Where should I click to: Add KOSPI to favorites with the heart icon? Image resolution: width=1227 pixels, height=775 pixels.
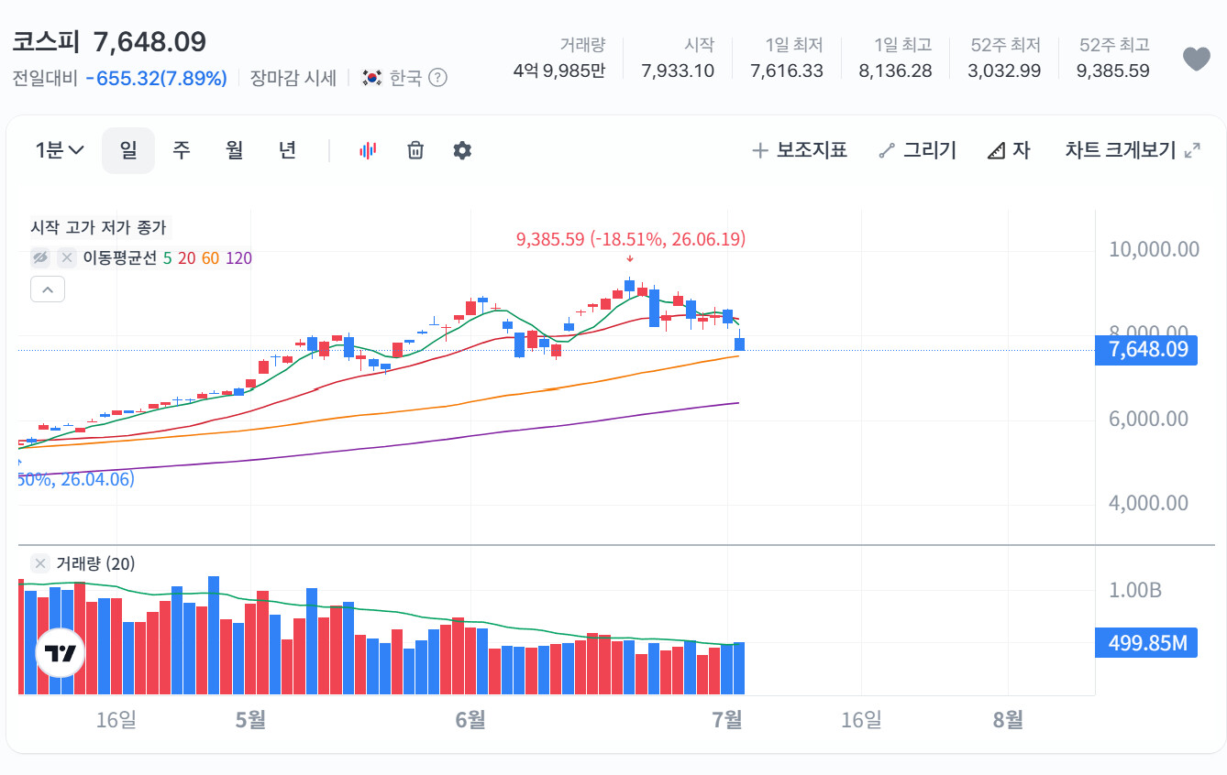click(1196, 60)
